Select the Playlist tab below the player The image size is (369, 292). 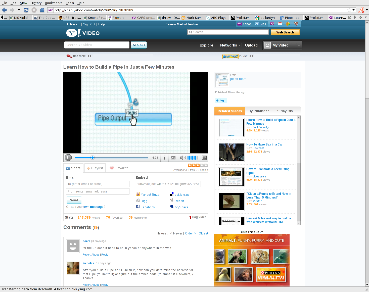(x=95, y=168)
